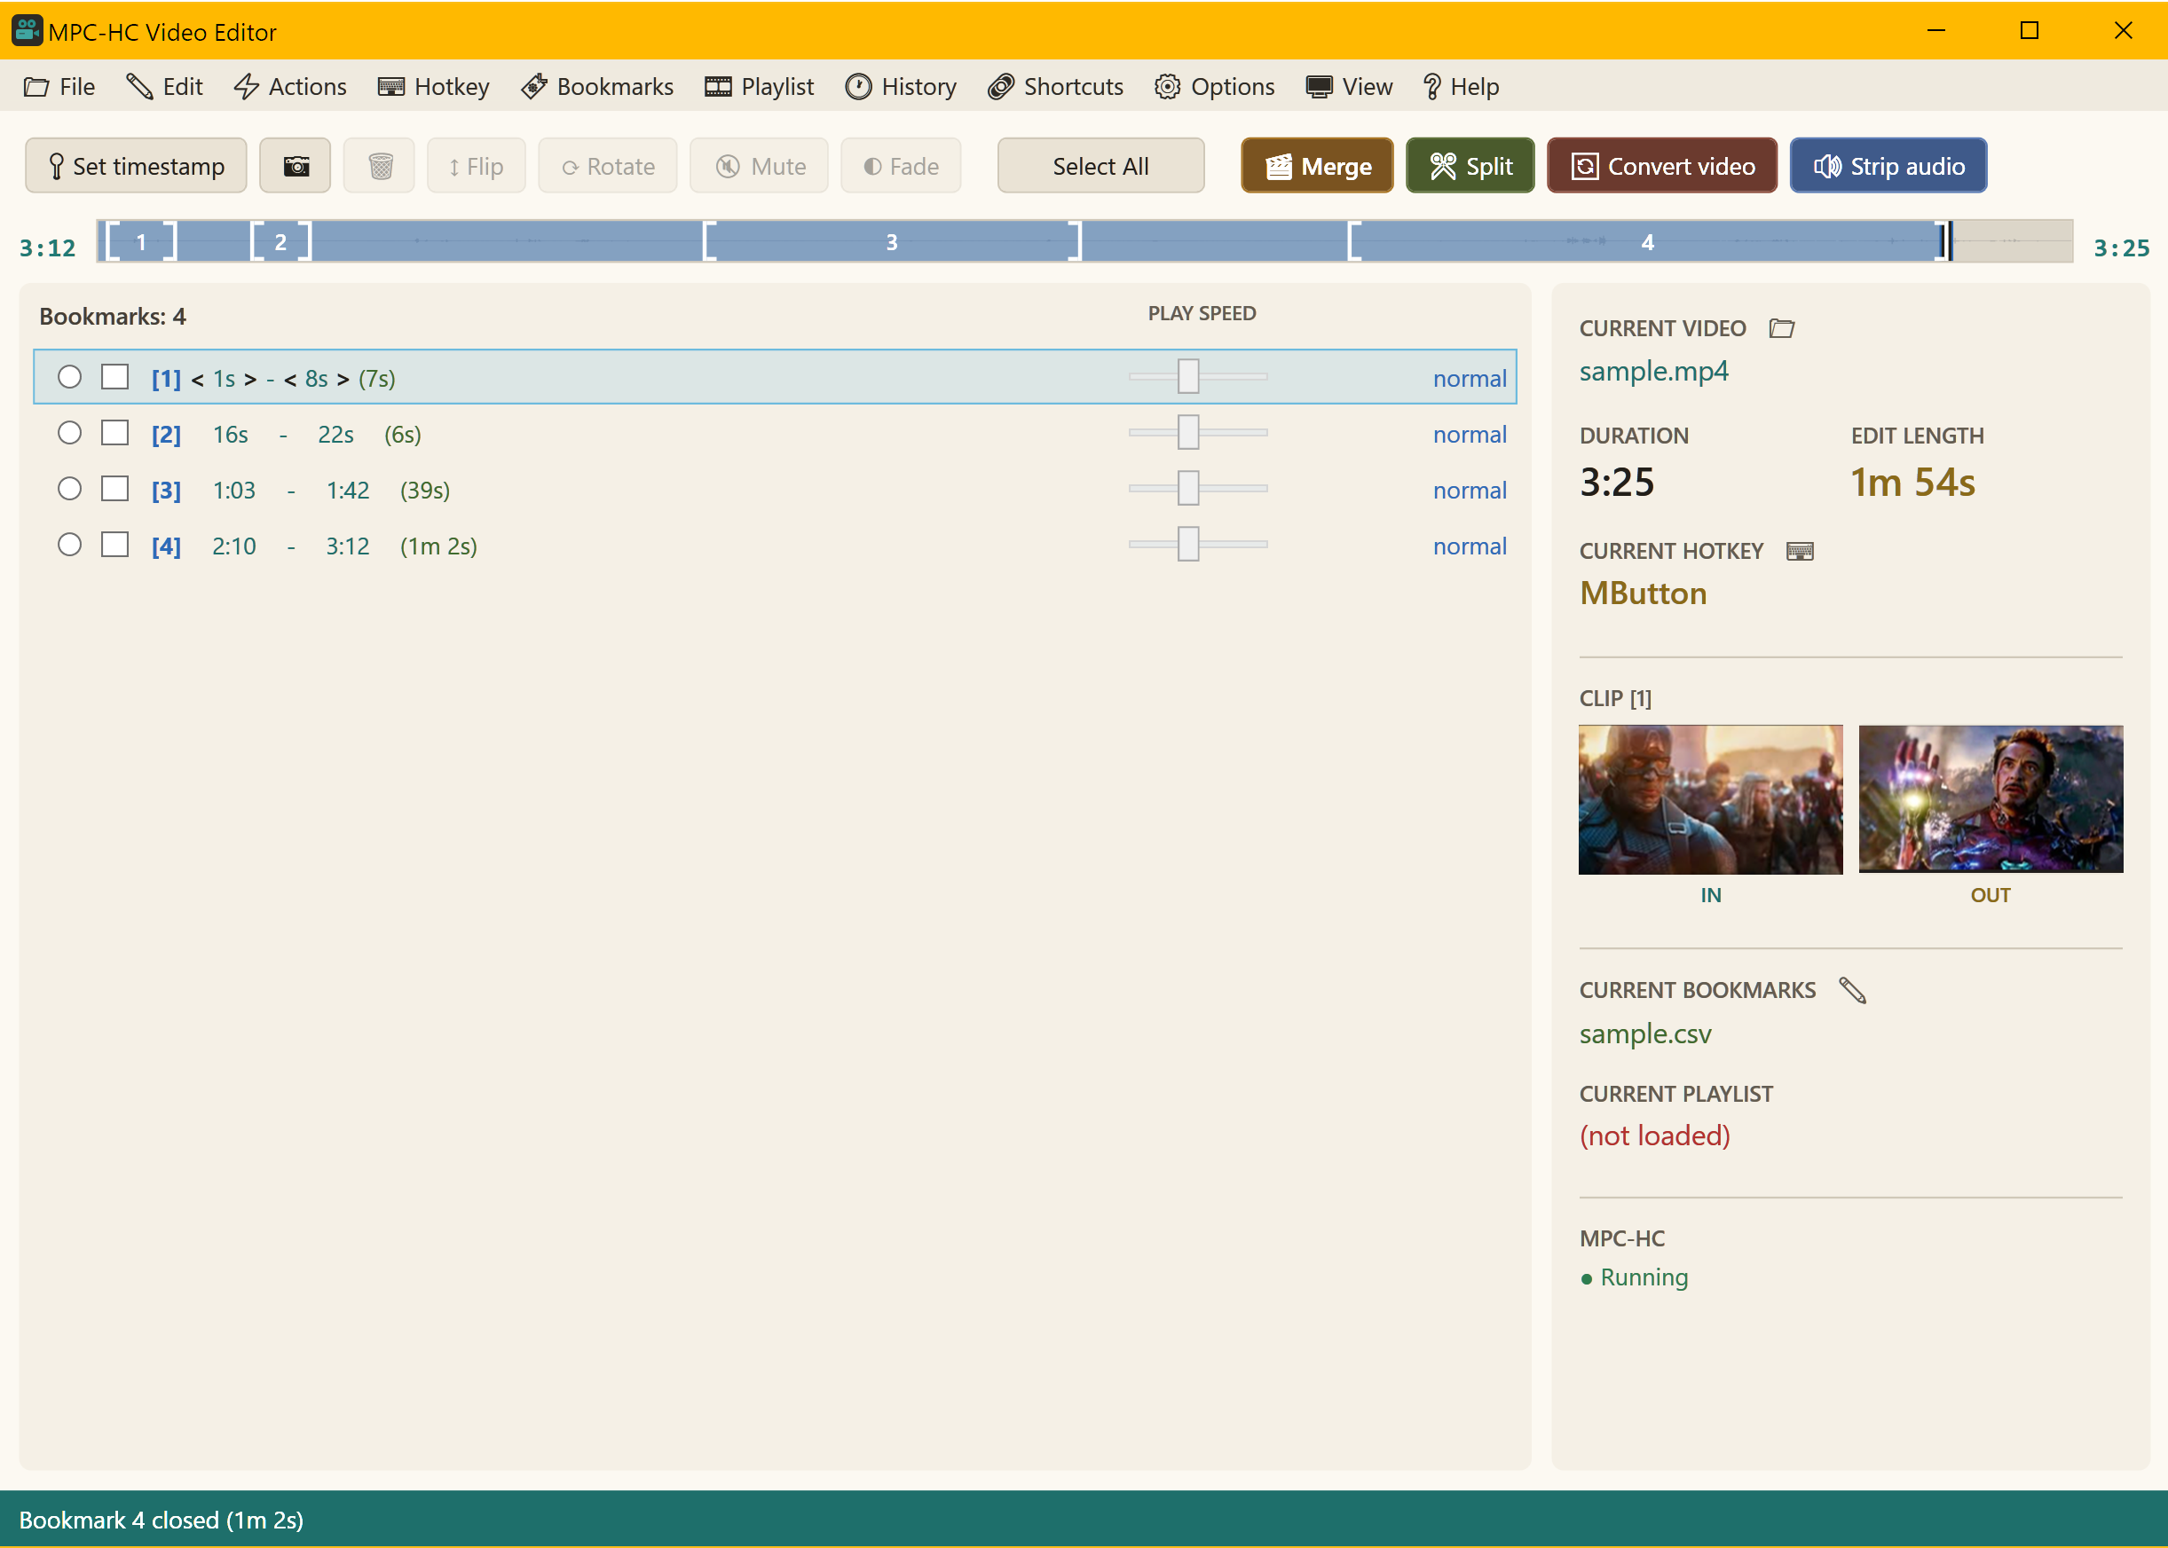Click pencil icon beside Current Bookmarks
2168x1548 pixels.
(x=1851, y=990)
